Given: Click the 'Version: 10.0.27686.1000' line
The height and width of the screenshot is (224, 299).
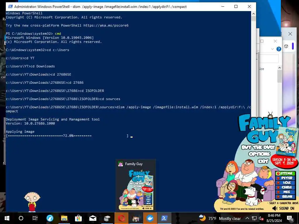Looking at the screenshot, I should coord(30,123).
